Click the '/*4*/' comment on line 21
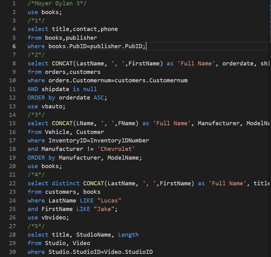Viewport: 271px width, 257px height. [36, 175]
